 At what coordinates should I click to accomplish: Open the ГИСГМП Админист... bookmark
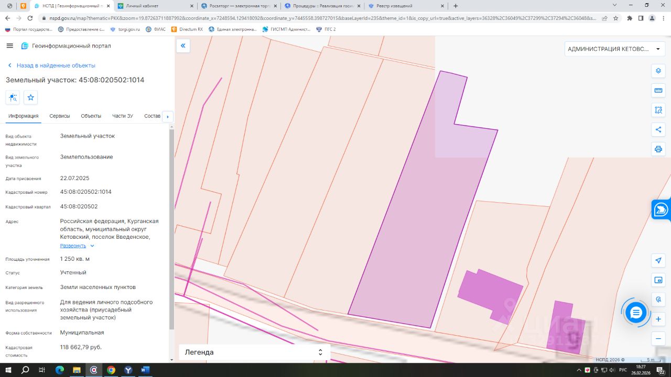coord(287,29)
